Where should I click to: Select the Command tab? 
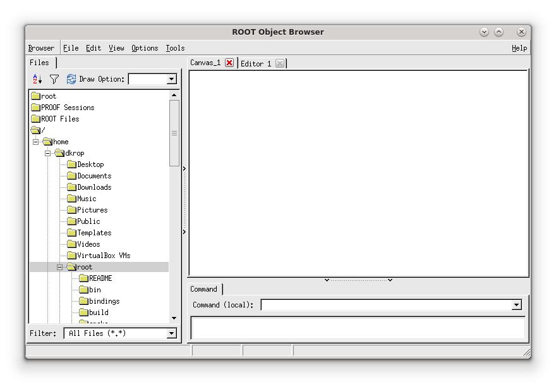[x=203, y=289]
